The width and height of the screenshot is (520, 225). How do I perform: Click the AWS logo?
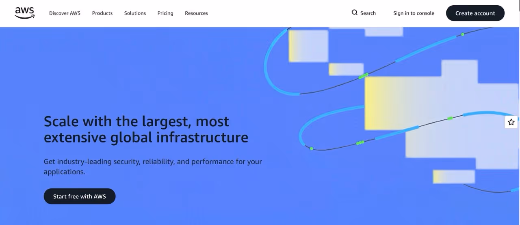(25, 13)
